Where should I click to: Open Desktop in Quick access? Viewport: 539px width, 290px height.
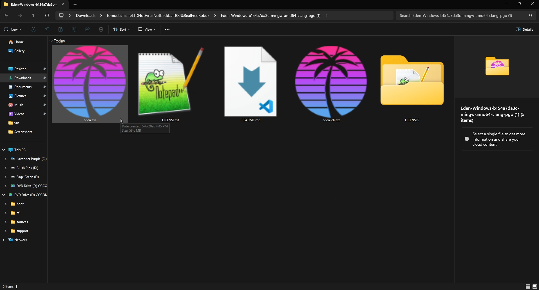(24, 69)
